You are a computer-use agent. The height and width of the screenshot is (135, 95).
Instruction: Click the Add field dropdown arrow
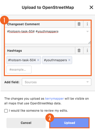tap(87, 82)
